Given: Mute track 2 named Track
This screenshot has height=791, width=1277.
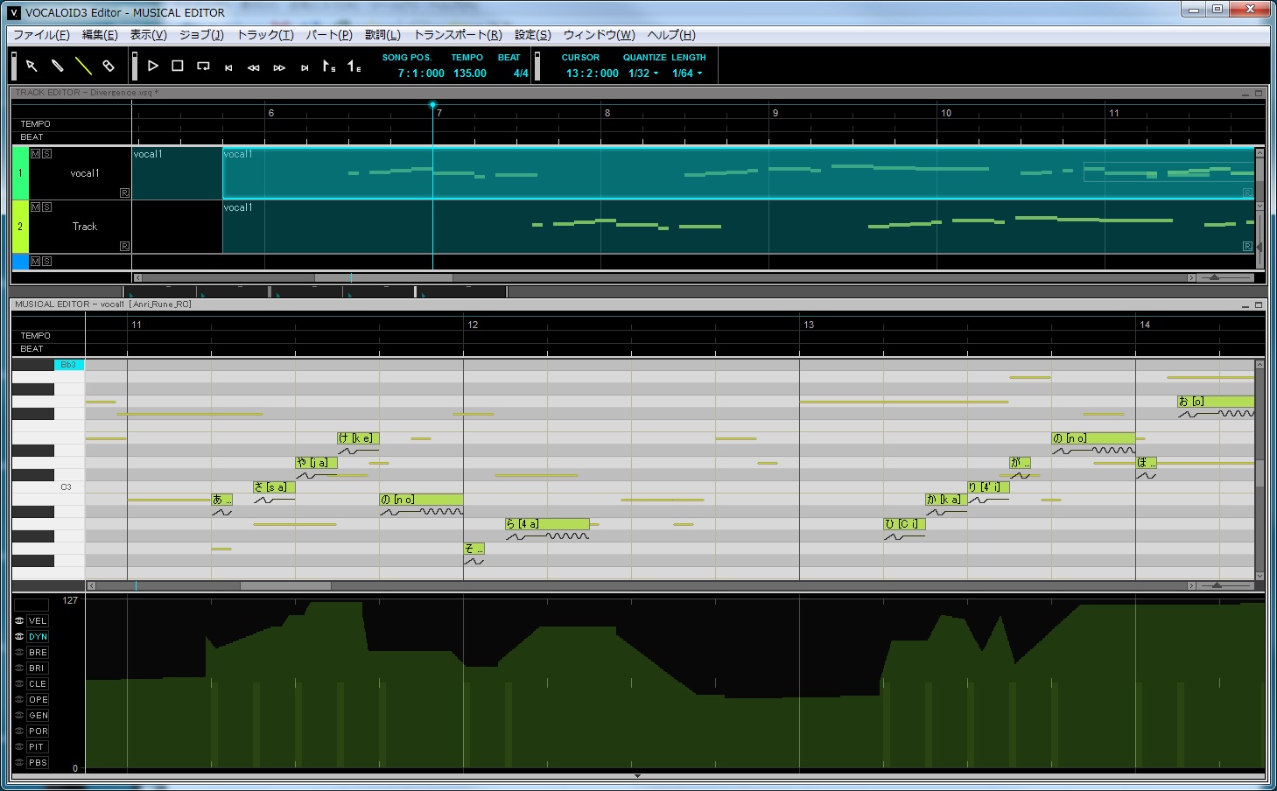Looking at the screenshot, I should pyautogui.click(x=35, y=206).
